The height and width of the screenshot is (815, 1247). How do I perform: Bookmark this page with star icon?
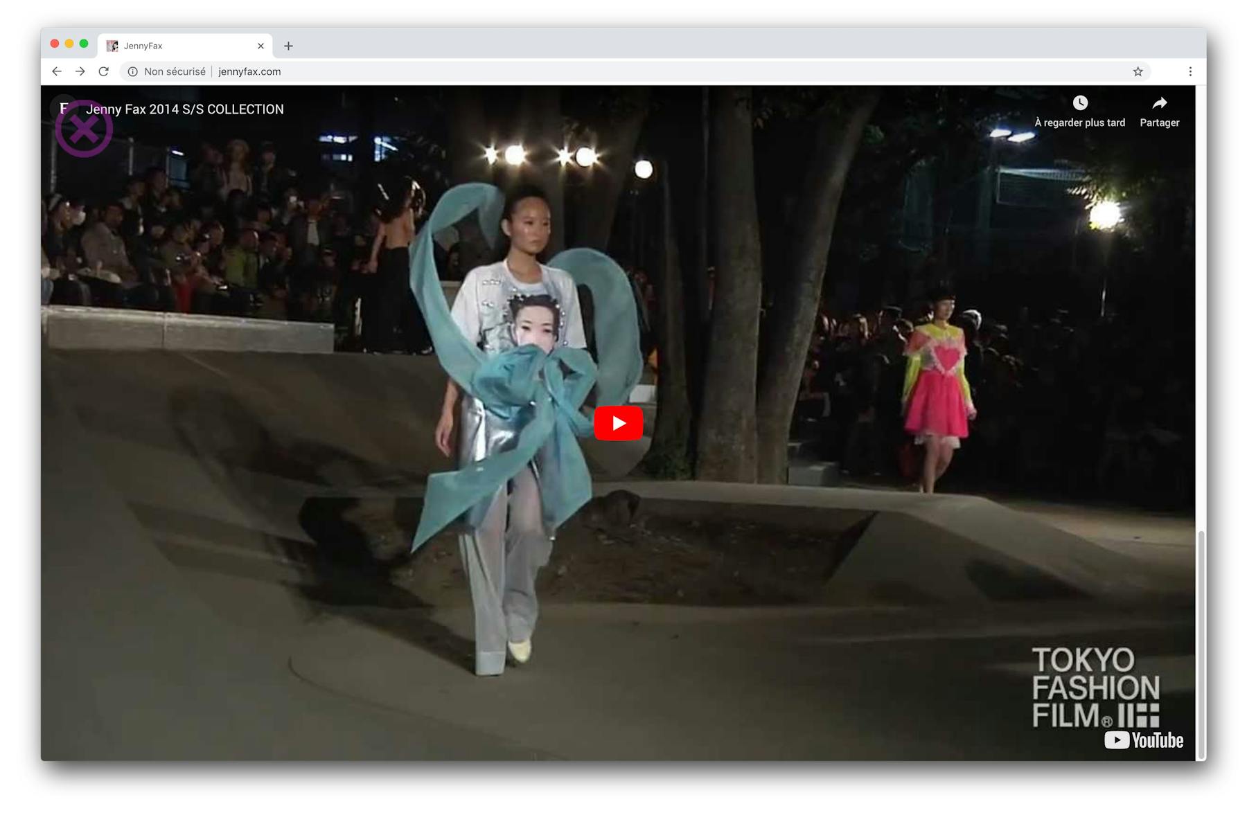(x=1138, y=71)
